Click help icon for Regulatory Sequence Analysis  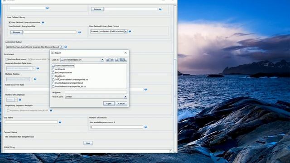[x=51, y=110]
